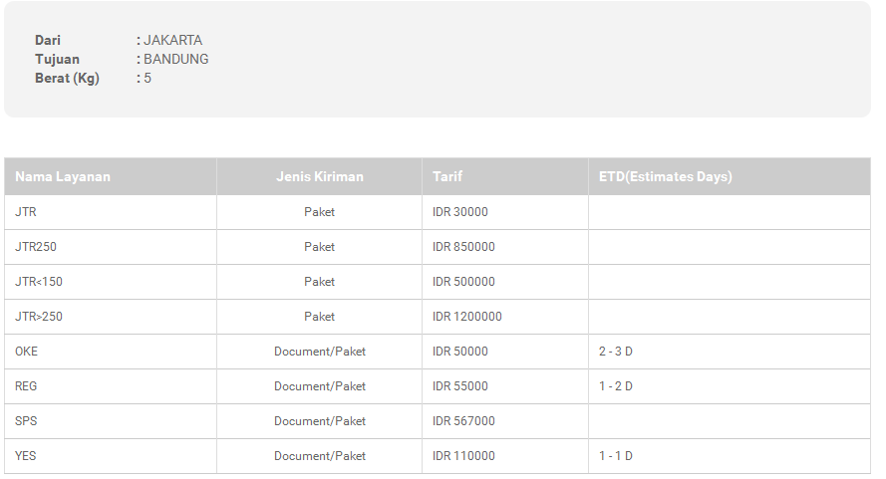Select the JTR service name cell
This screenshot has height=479, width=886.
(26, 212)
